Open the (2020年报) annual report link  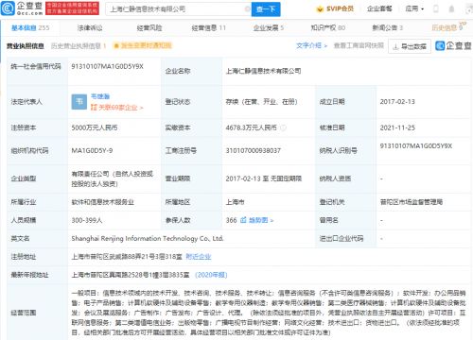pyautogui.click(x=211, y=275)
